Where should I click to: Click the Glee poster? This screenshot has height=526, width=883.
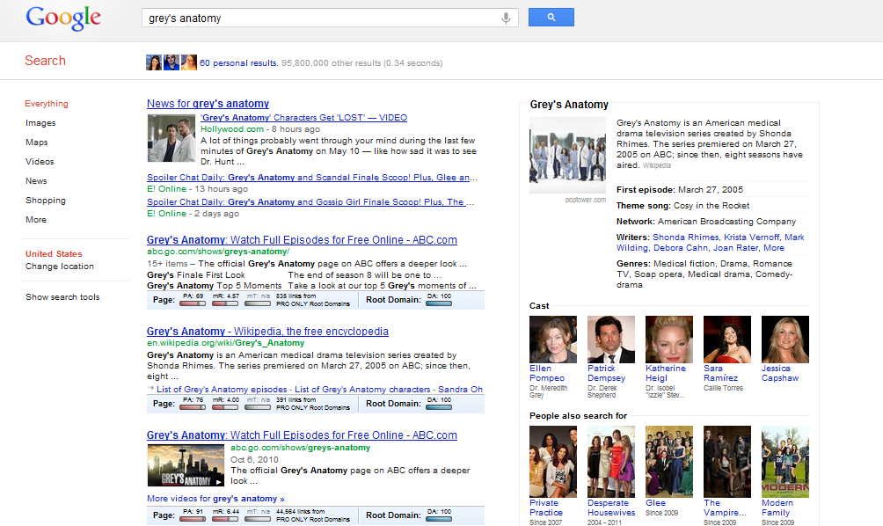669,462
